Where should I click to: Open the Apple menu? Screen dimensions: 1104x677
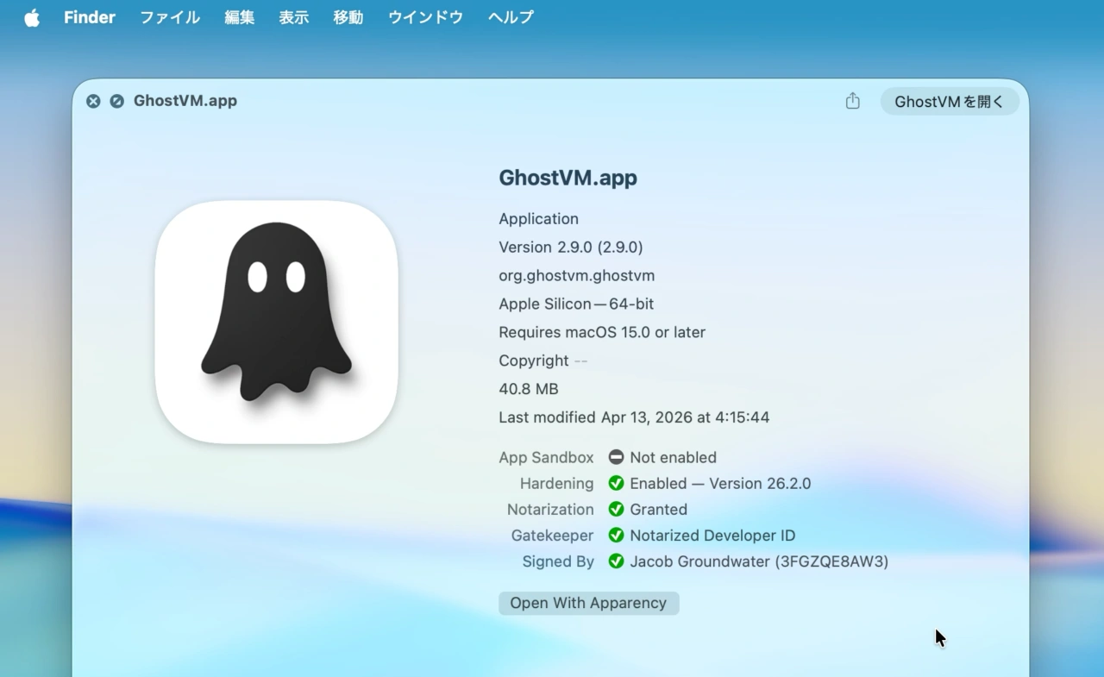click(31, 16)
